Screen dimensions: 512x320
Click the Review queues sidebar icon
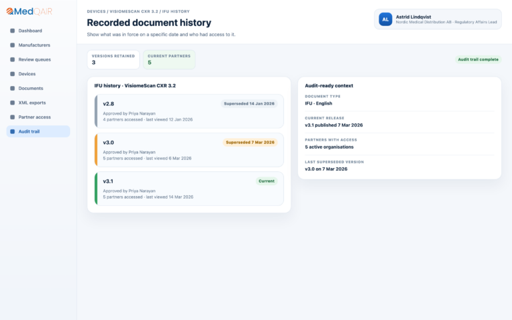point(13,59)
